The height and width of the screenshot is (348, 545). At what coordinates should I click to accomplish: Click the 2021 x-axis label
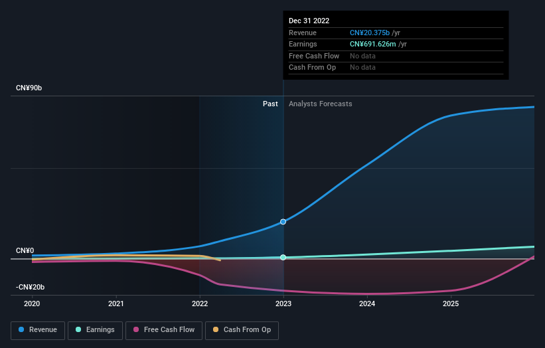click(116, 304)
